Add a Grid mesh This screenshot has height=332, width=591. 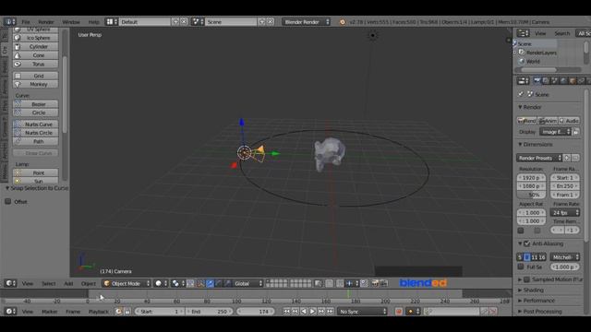(35, 76)
